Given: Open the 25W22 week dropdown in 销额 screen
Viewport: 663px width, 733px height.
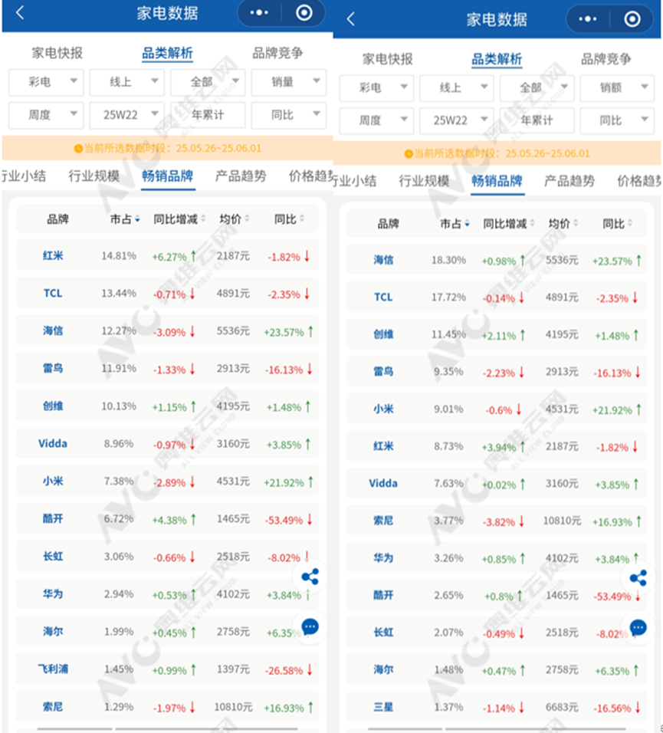Looking at the screenshot, I should 457,120.
